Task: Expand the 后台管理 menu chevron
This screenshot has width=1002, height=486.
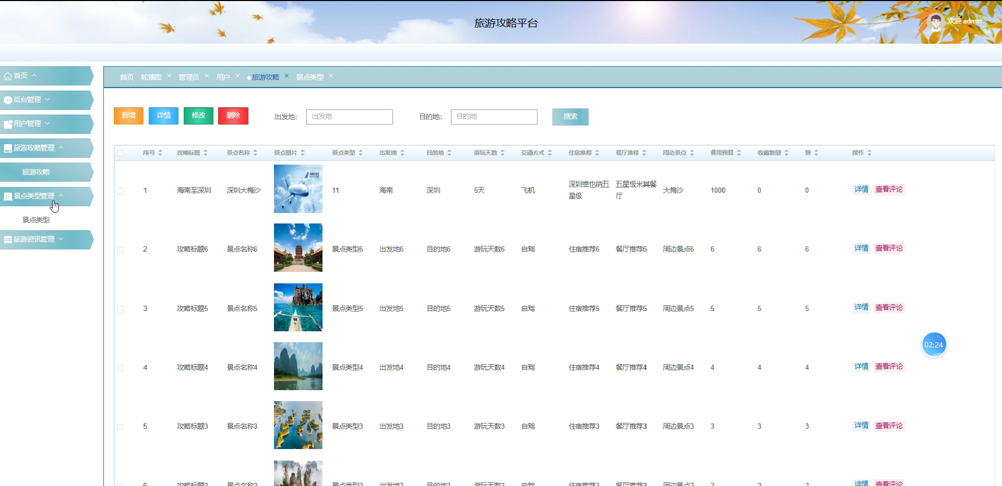Action: [x=47, y=99]
